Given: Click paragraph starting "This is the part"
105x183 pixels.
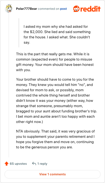Looking at the screenshot, I should pos(55,62).
